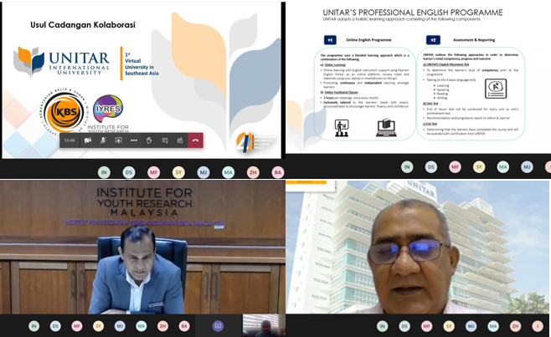The height and width of the screenshot is (337, 551).
Task: Toggle the camera in the meeting toolbar
Action: coord(88,140)
